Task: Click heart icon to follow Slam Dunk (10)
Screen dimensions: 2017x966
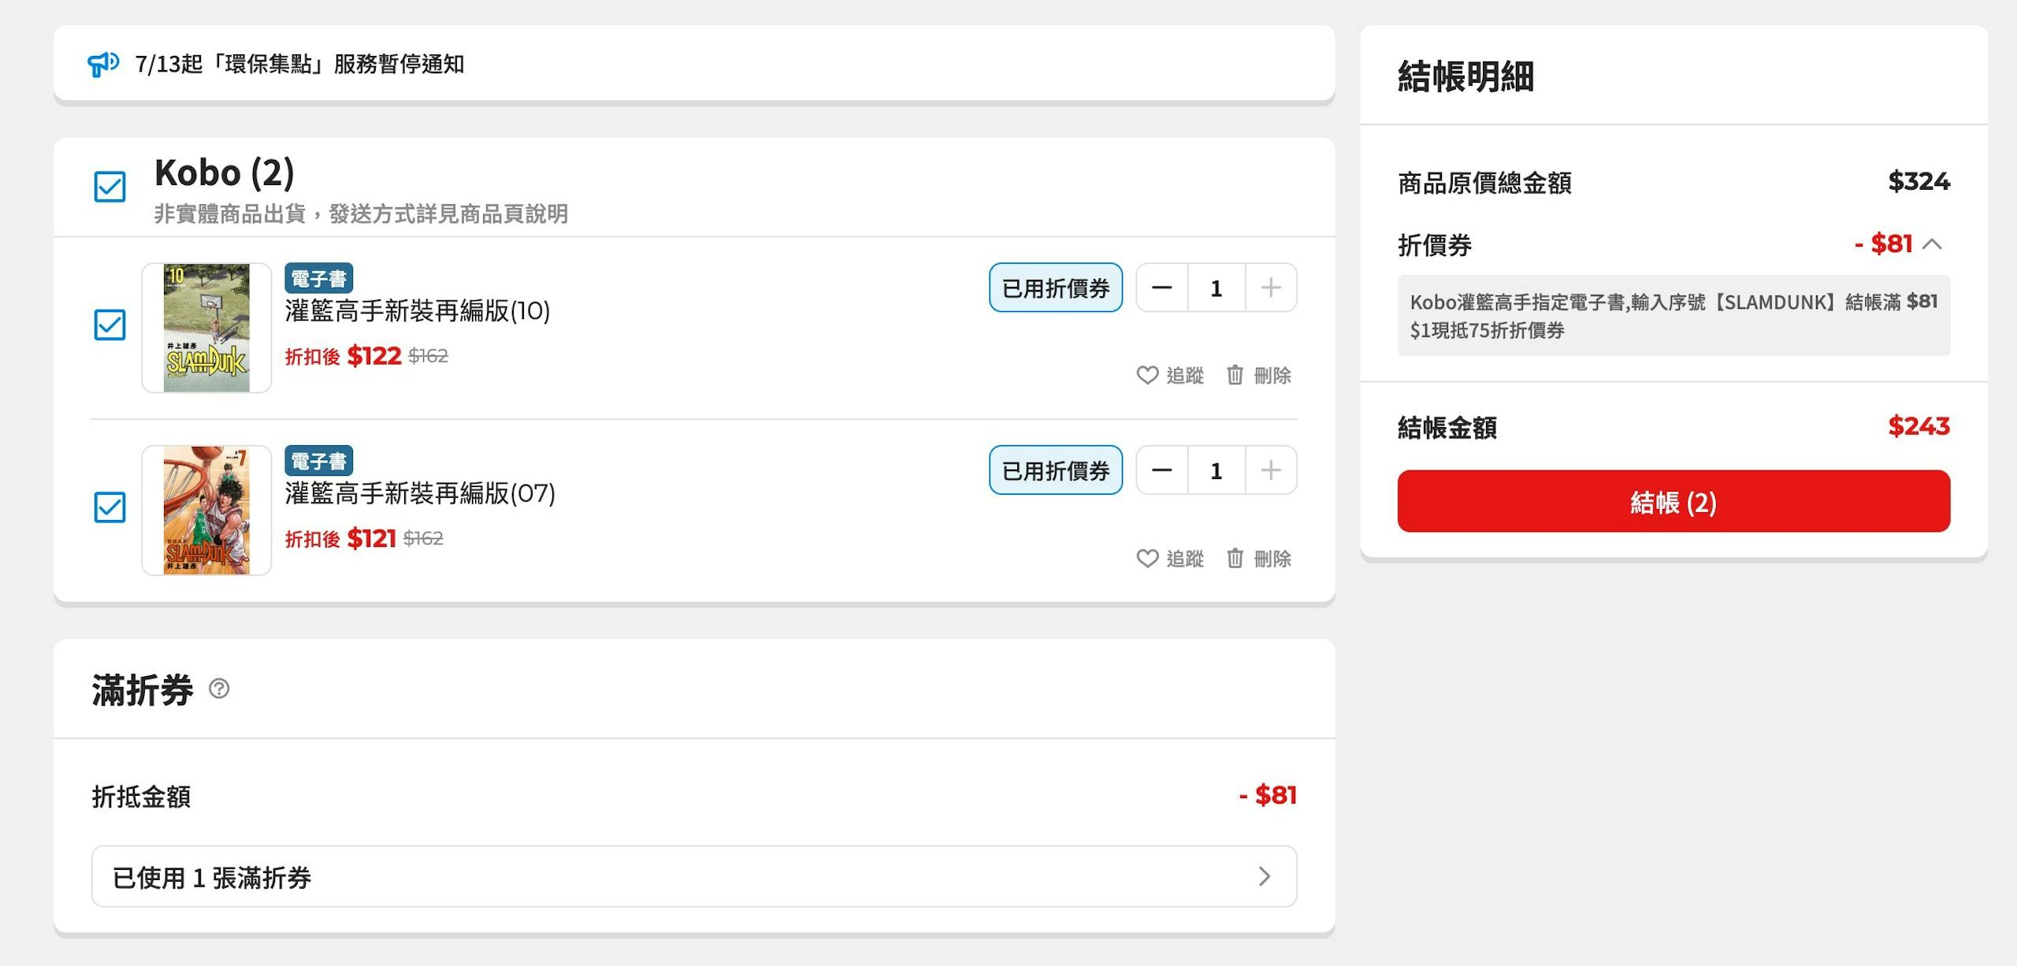Action: click(x=1147, y=375)
